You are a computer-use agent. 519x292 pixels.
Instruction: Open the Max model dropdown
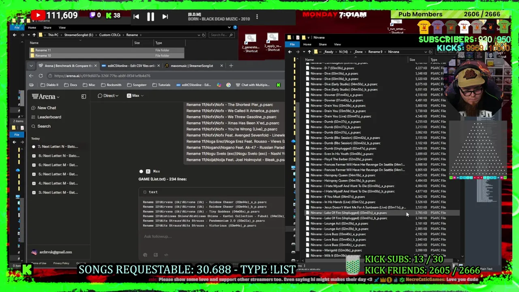pos(135,96)
